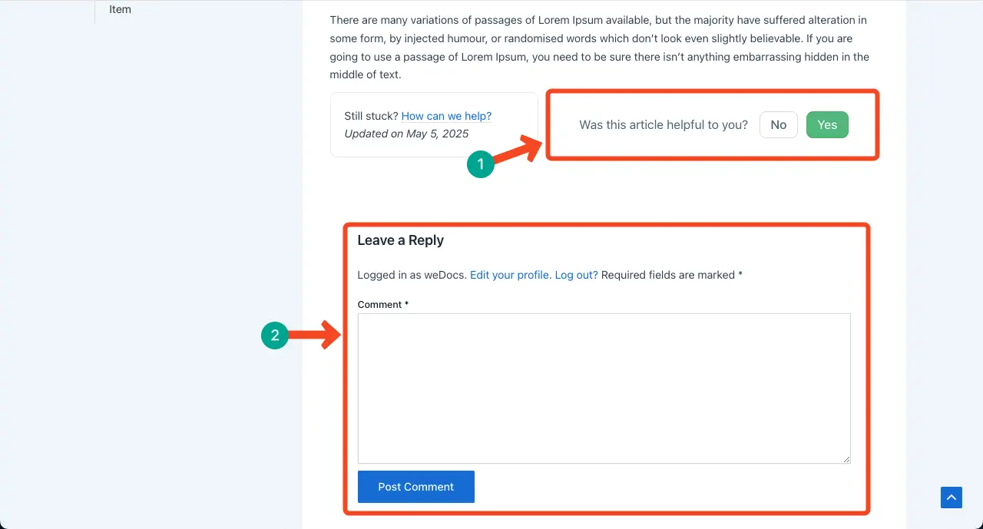This screenshot has width=983, height=529.
Task: Click inside the Comment text area
Action: (x=604, y=388)
